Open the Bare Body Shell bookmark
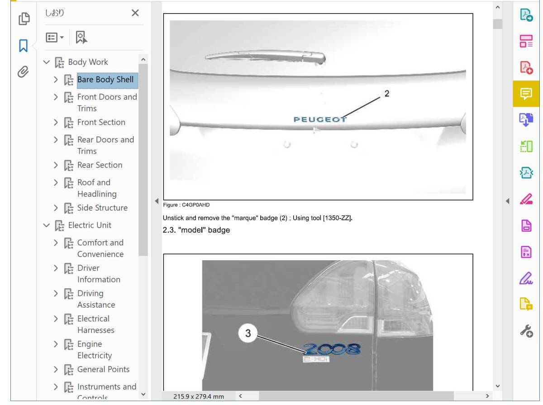 point(105,80)
